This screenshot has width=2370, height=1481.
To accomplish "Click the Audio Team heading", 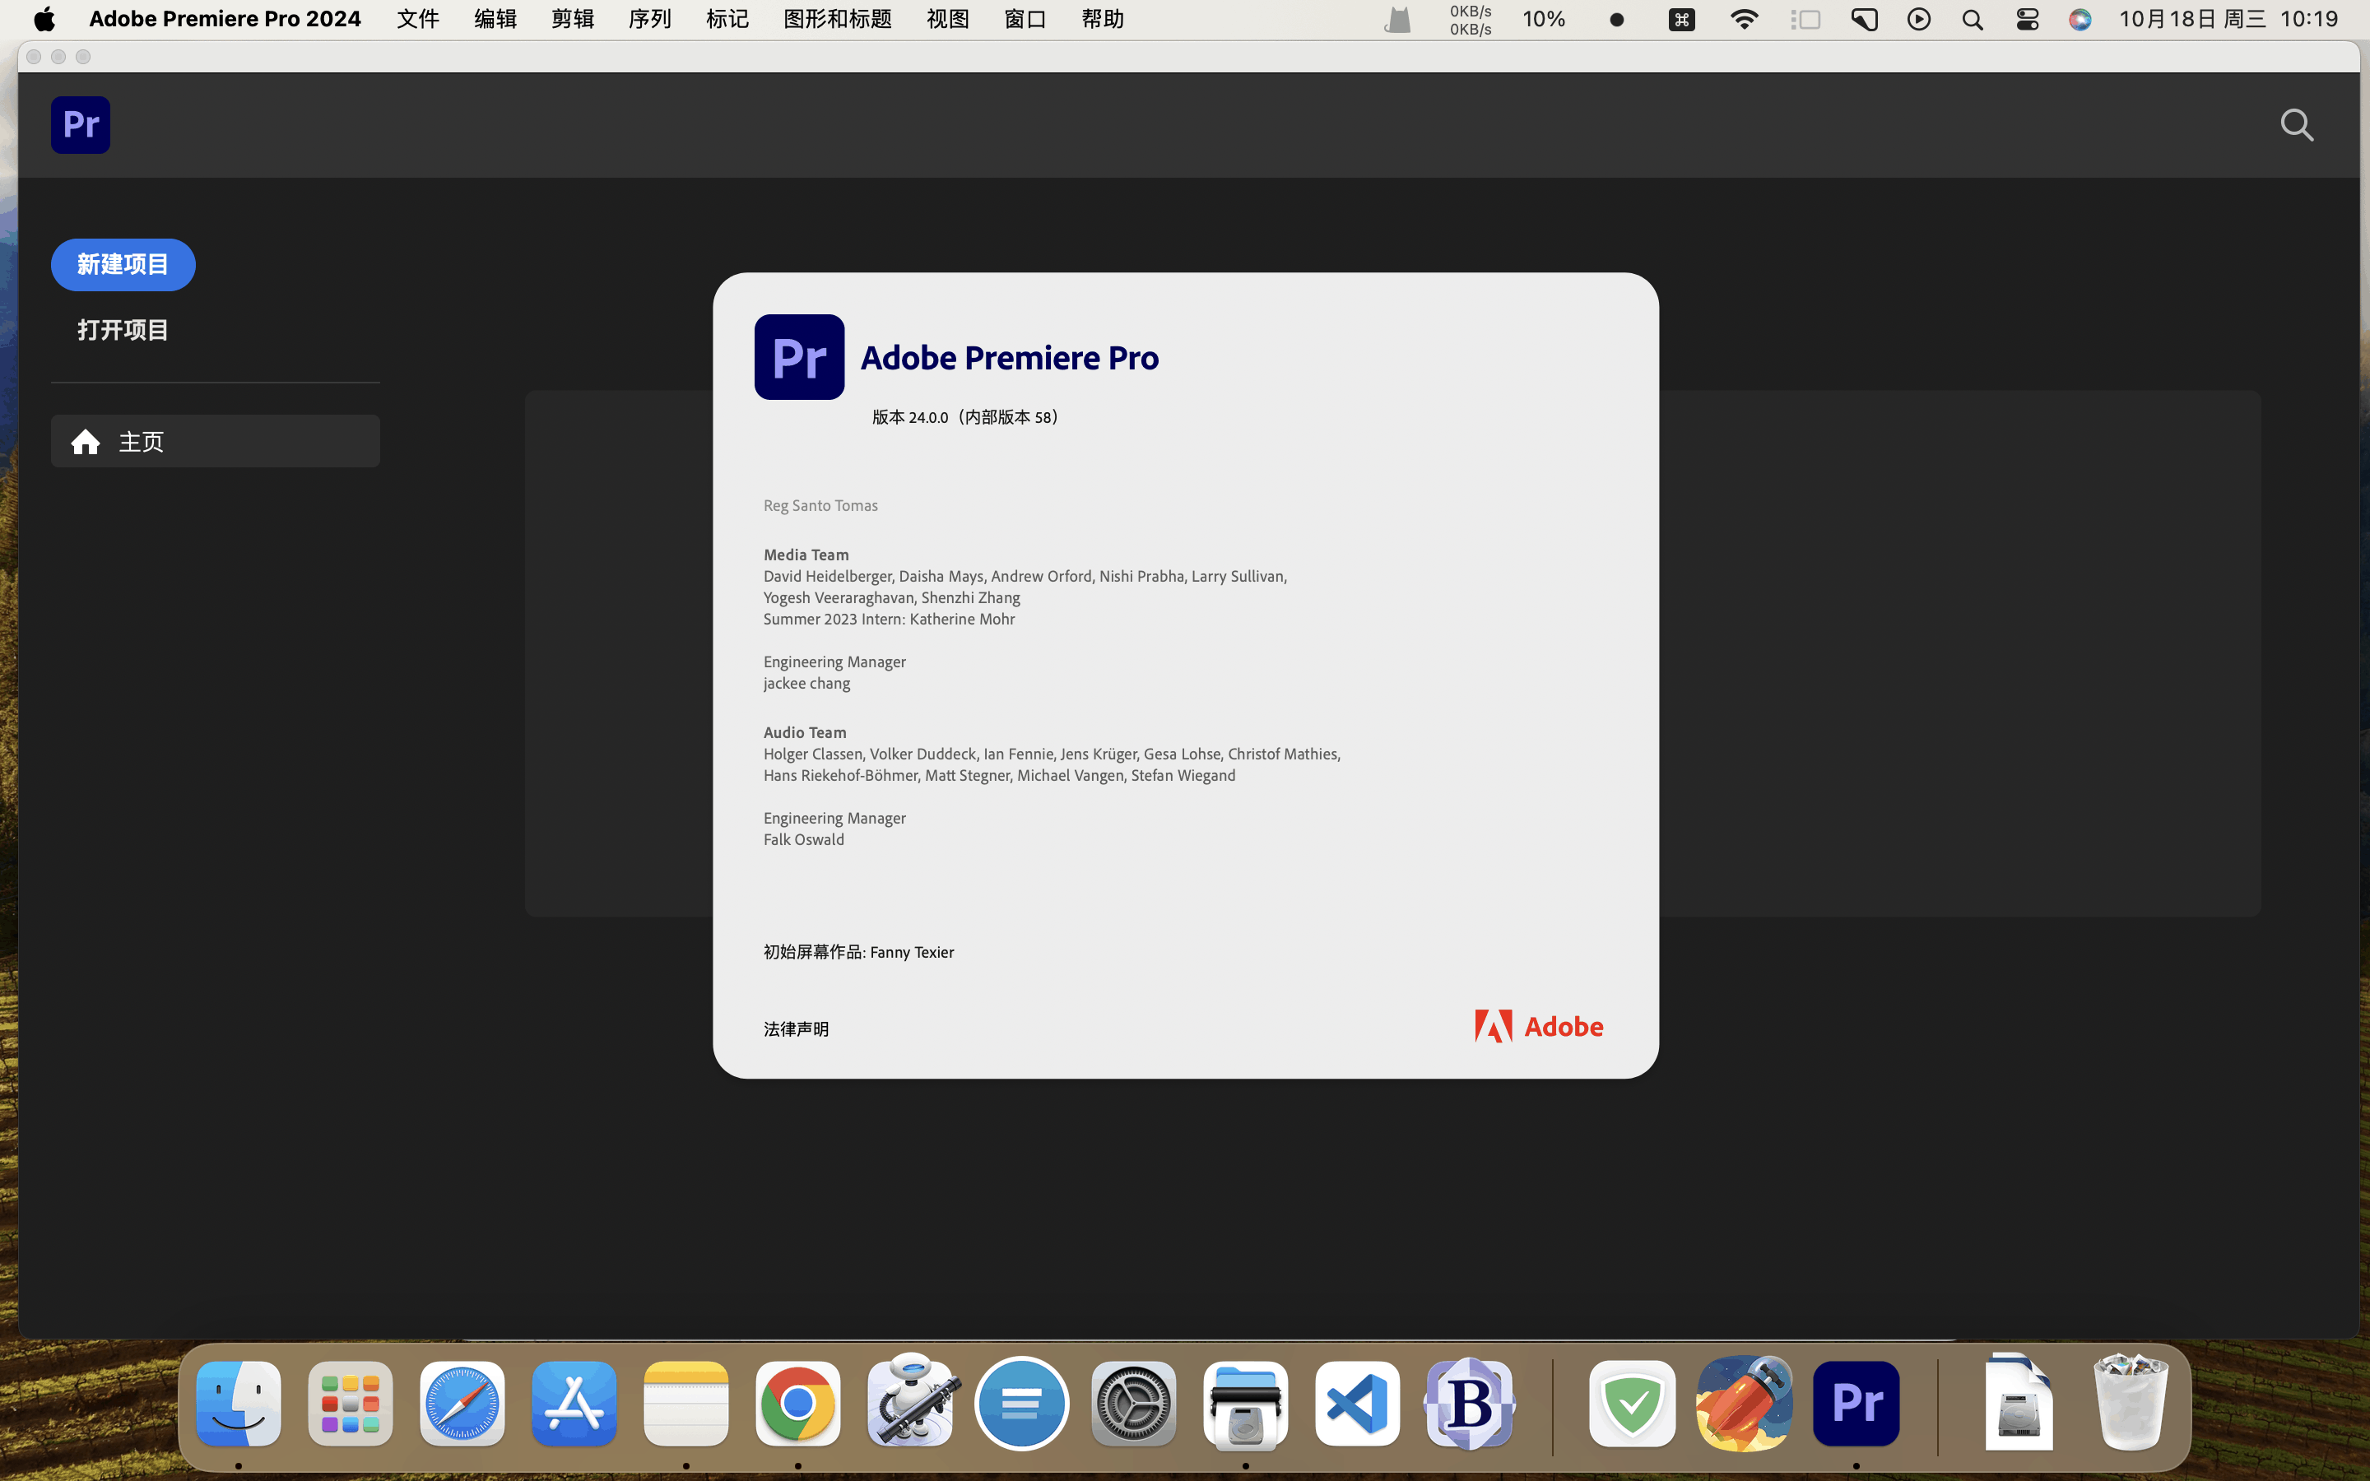I will (x=805, y=732).
